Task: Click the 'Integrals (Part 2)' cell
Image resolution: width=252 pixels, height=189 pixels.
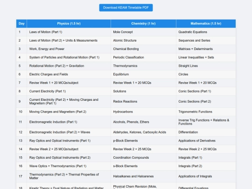Action: tap(206, 166)
